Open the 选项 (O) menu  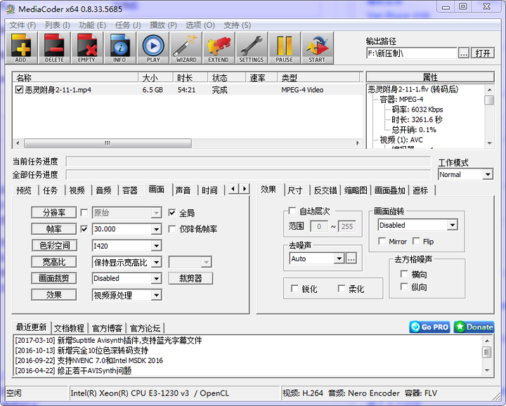click(200, 25)
